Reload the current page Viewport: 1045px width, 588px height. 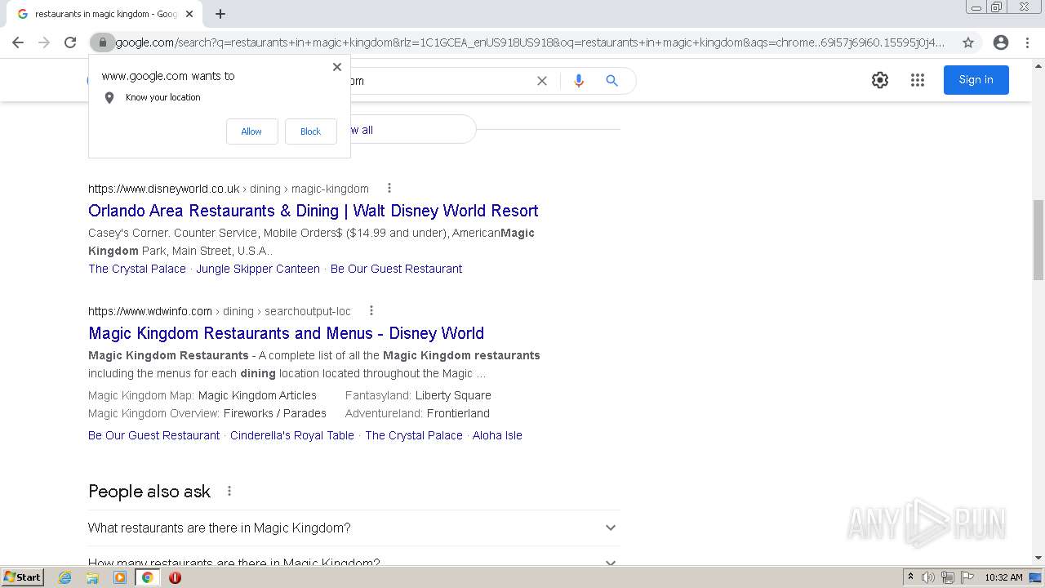[x=70, y=42]
